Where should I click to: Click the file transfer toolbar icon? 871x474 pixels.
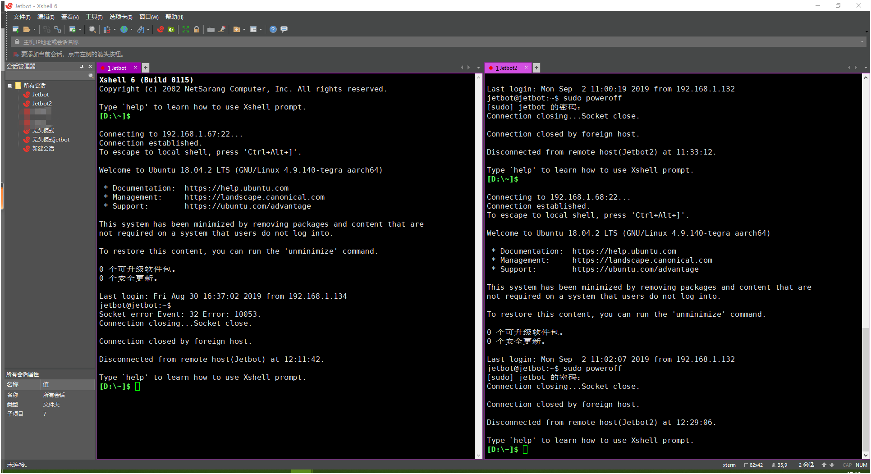click(107, 29)
